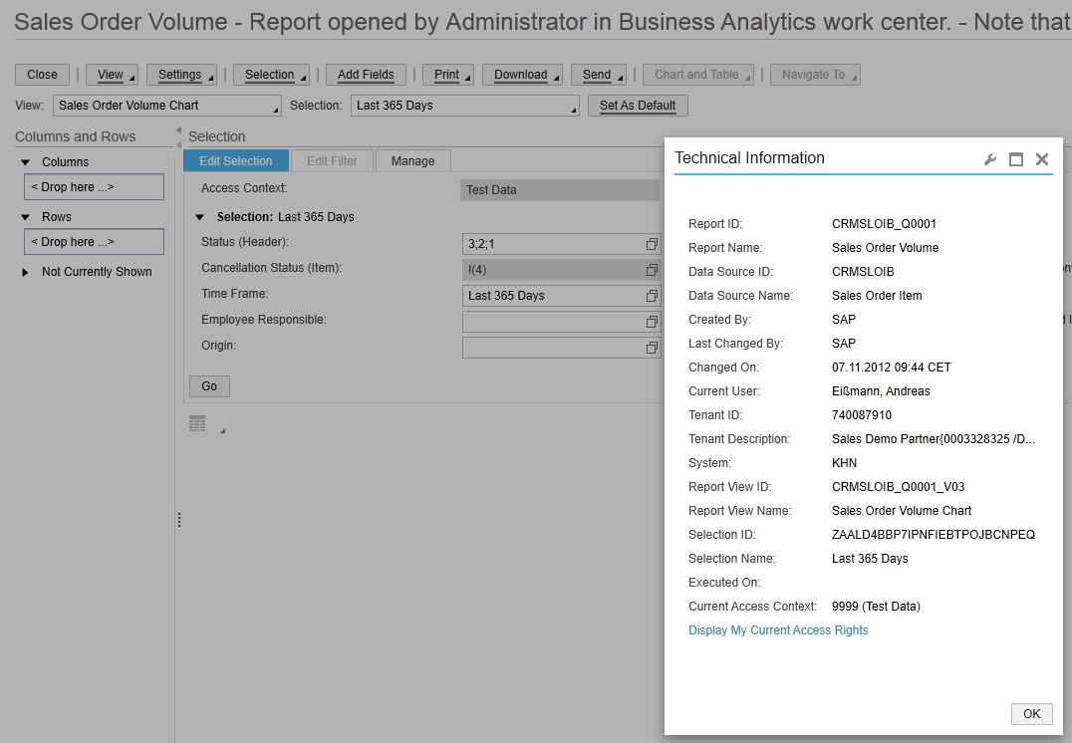Open value help icon for Origin field

pos(652,348)
